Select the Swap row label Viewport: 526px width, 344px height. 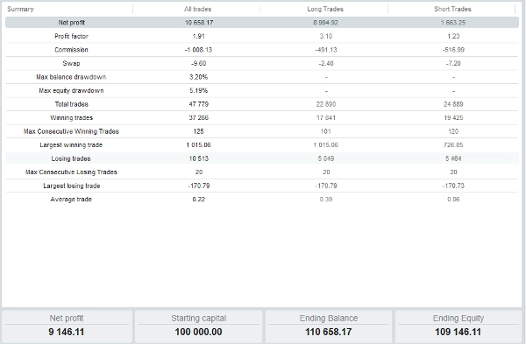72,63
